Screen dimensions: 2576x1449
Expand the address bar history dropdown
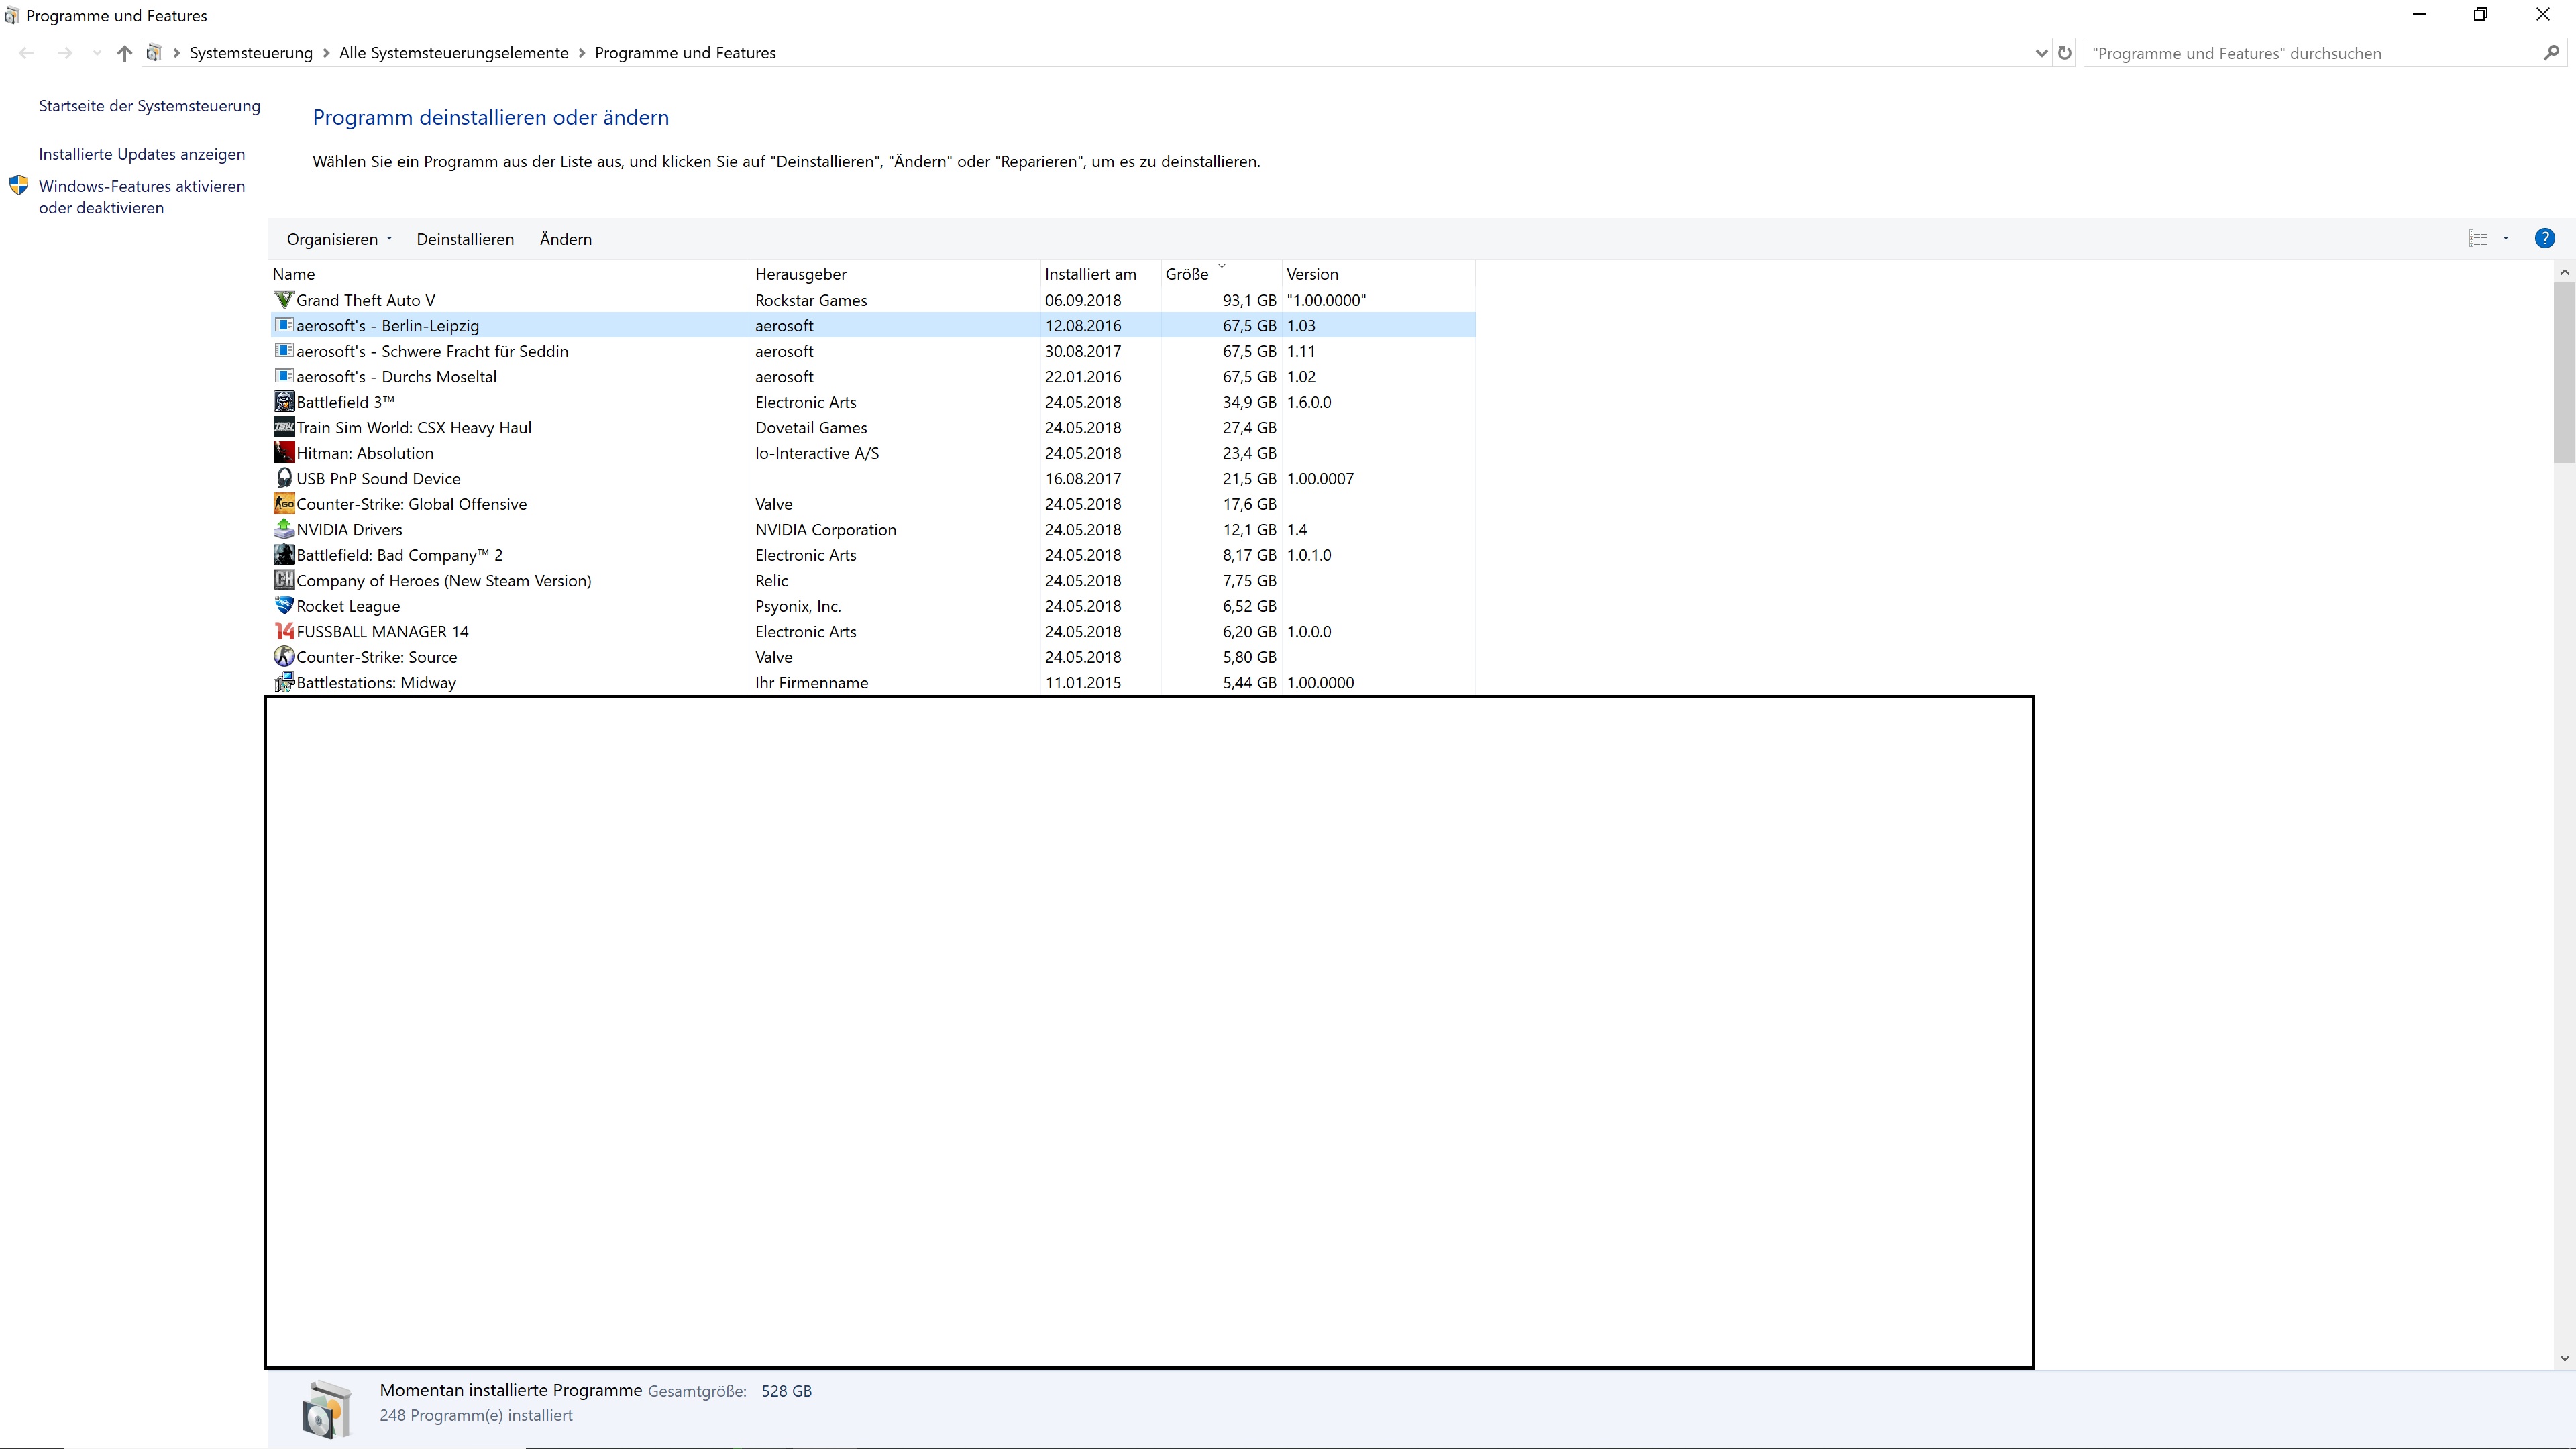tap(2041, 53)
